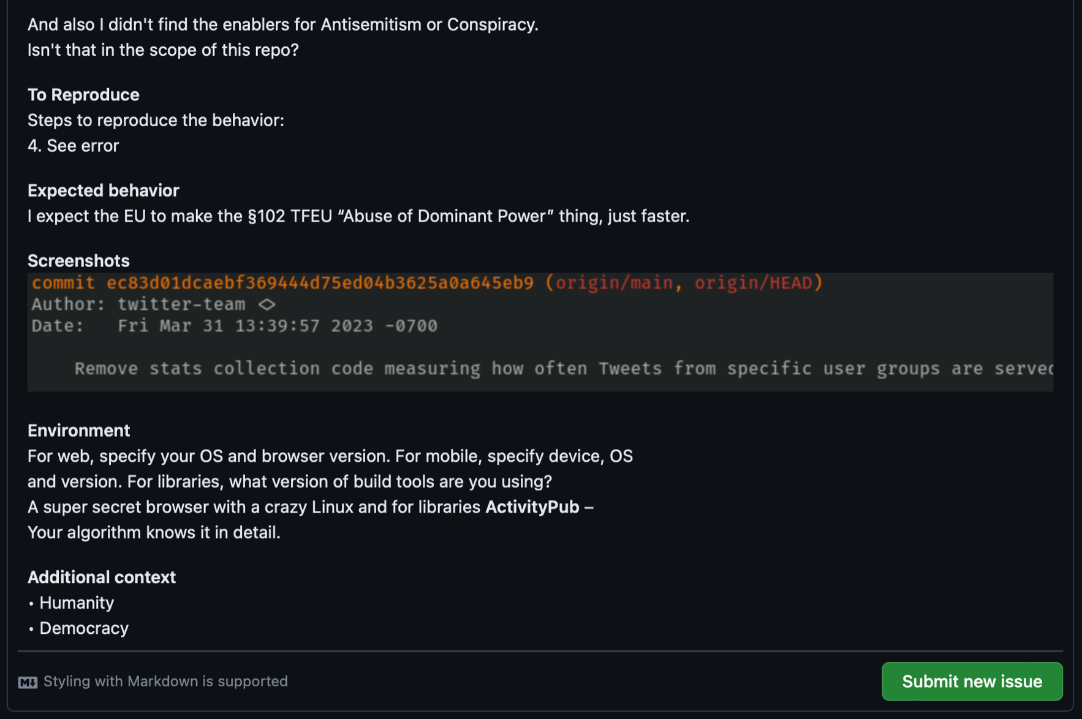The height and width of the screenshot is (719, 1082).
Task: Click the commit hash in the screenshot
Action: [x=320, y=283]
